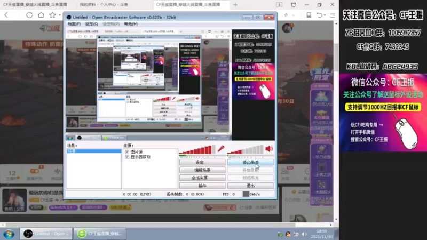Select the active third browser tab
This screenshot has height=240, width=427.
(x=192, y=5)
